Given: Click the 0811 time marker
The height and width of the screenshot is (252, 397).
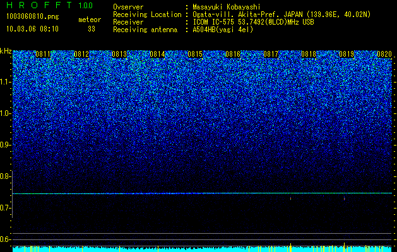Looking at the screenshot, I should (x=43, y=54).
